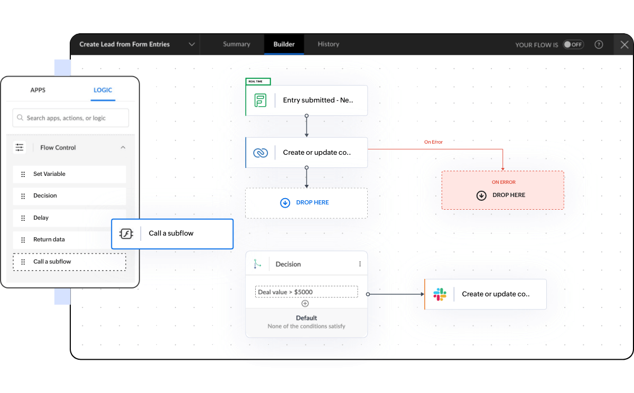Click the Decision branch icon
This screenshot has height=393, width=634.
[x=257, y=264]
